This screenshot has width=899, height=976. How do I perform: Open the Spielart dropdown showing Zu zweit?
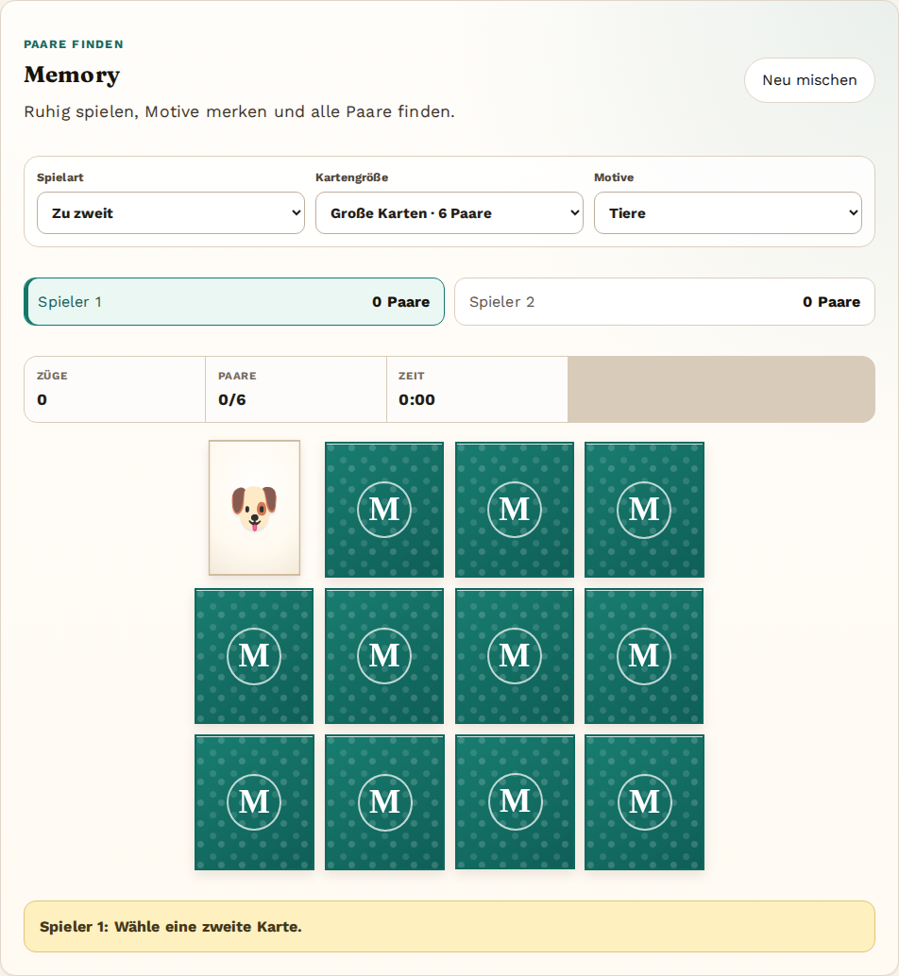coord(171,213)
